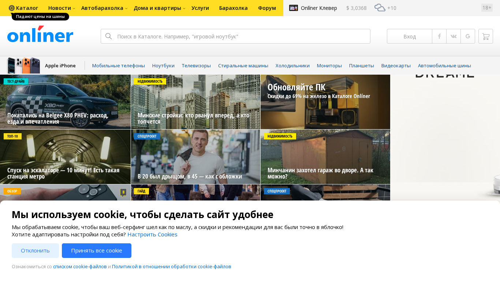This screenshot has width=500, height=281.
Task: Click НЕДВИЖИМОСТЬ tag on garage article
Action: point(280,136)
